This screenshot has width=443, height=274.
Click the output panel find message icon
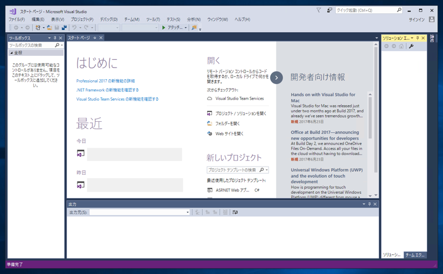[198, 212]
